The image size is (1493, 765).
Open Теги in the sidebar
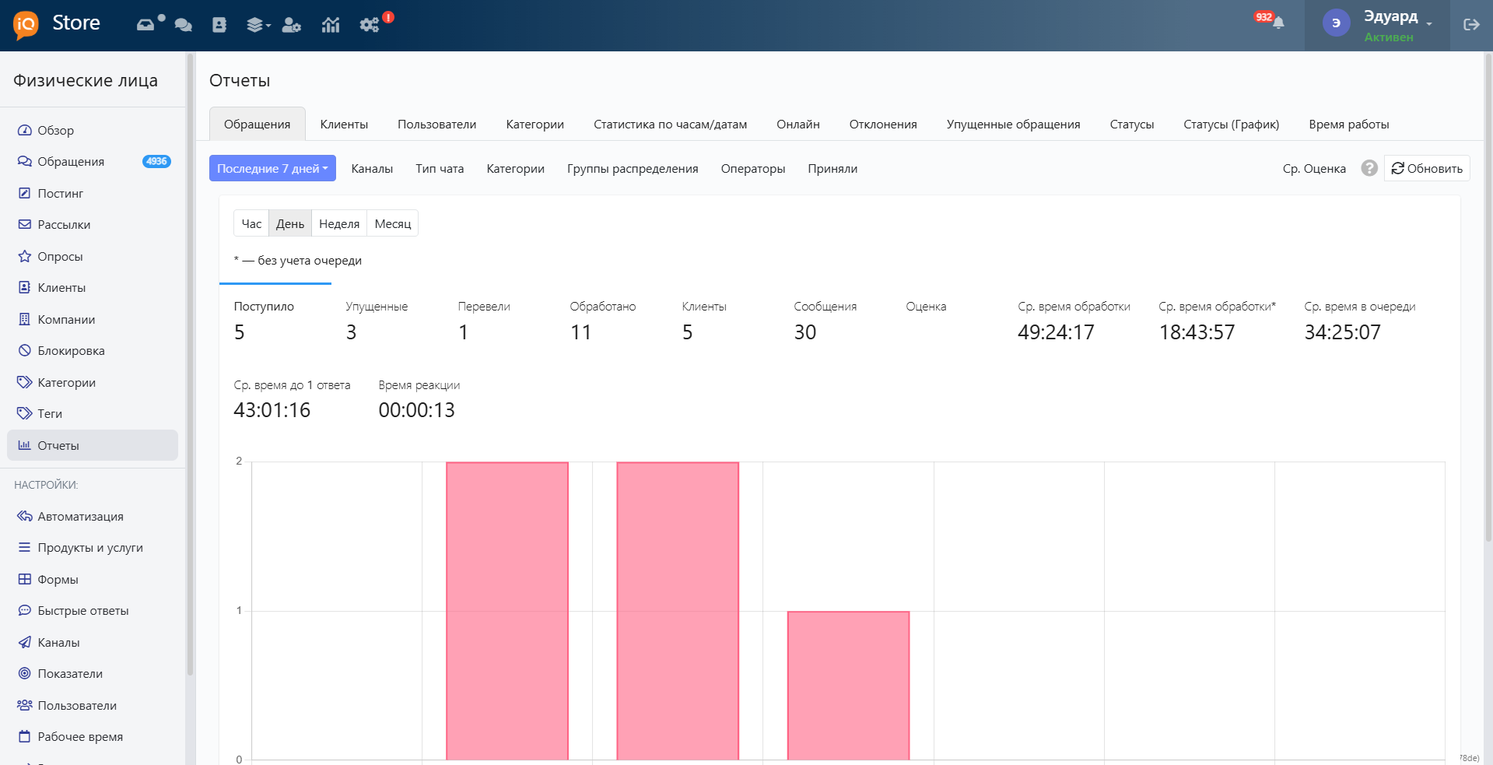[93, 413]
